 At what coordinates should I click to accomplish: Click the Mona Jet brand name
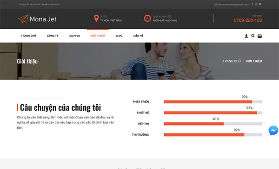[43, 19]
